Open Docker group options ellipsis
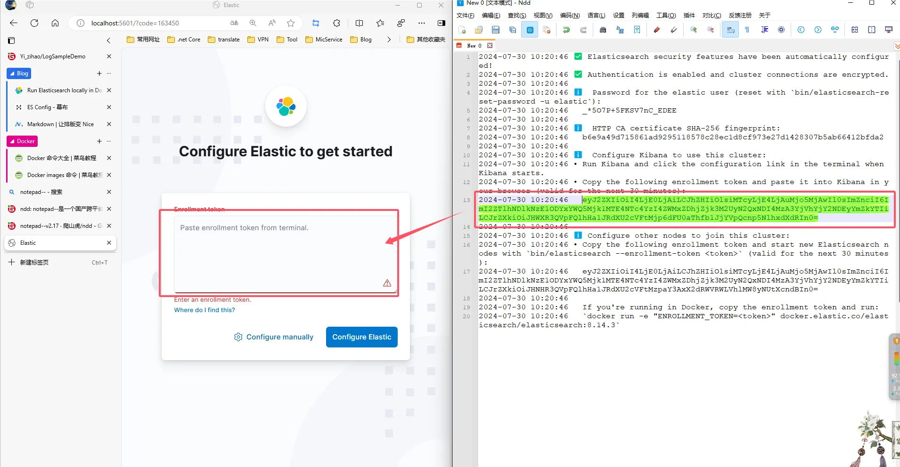900x467 pixels. [109, 141]
